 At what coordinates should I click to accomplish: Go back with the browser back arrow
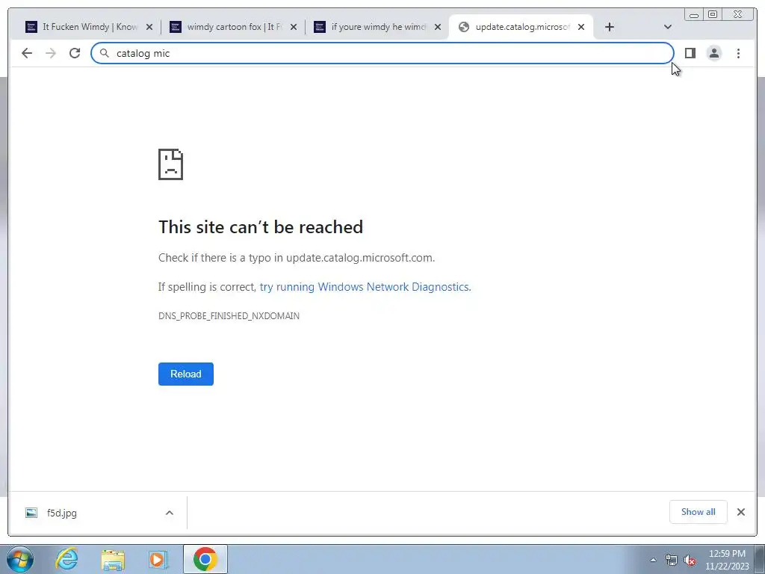[27, 53]
